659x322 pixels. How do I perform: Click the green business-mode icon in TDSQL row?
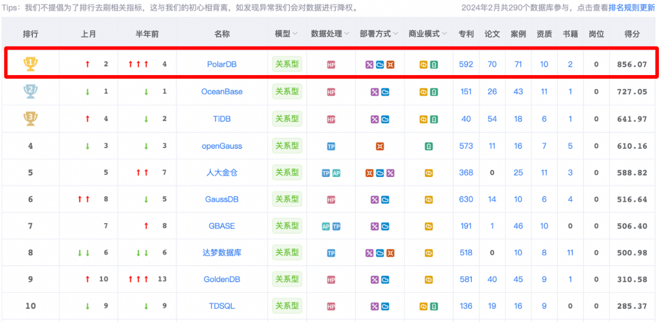(x=434, y=307)
